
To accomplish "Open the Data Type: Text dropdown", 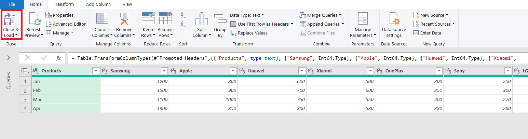I will coord(247,15).
